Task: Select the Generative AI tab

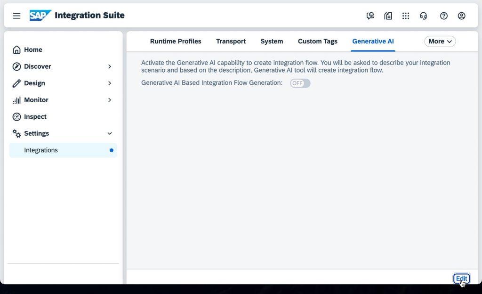Action: click(x=373, y=41)
